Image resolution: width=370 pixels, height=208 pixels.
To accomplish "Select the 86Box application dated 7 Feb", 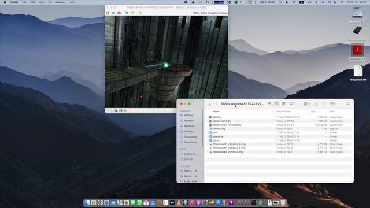I will click(279, 117).
